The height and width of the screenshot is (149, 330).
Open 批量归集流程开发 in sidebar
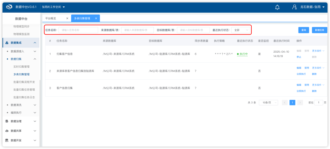24,82
